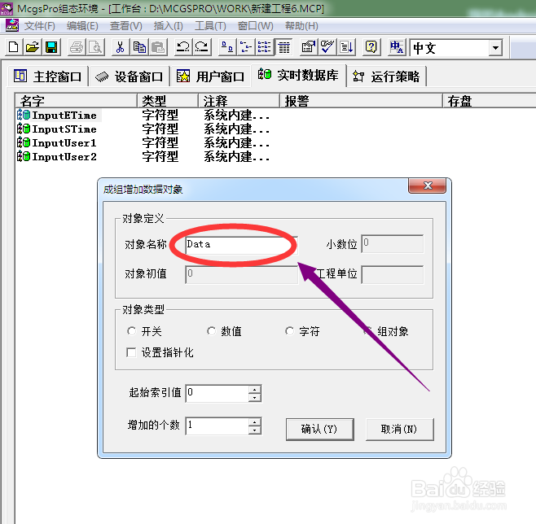
Task: Select the 组对象 object type radio
Action: coord(368,331)
